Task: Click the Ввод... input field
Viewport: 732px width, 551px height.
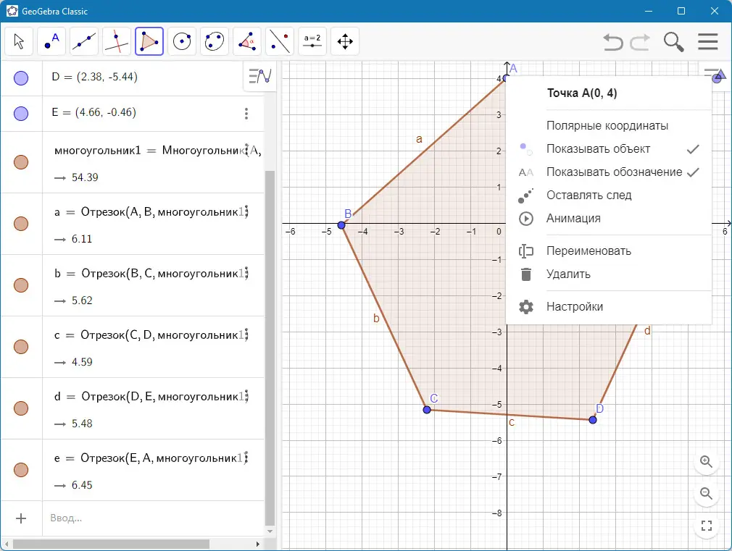Action: [153, 518]
